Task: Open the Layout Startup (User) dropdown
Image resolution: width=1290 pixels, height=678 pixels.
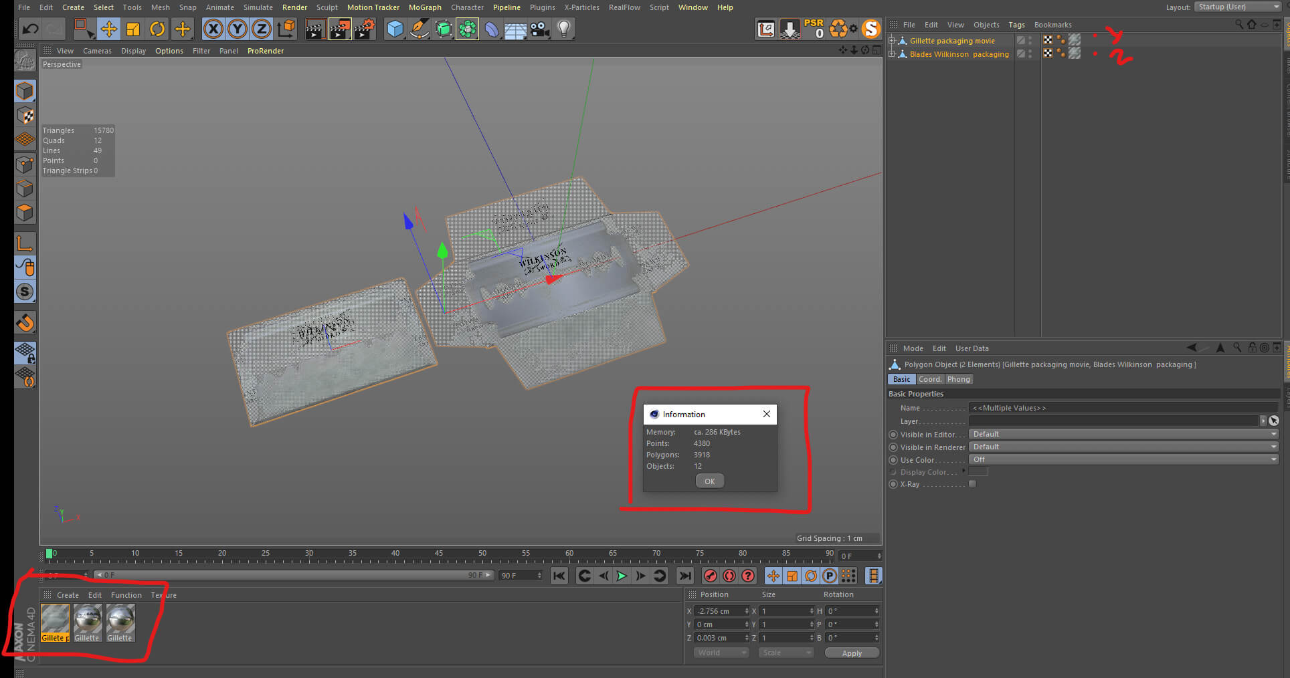Action: click(1238, 7)
